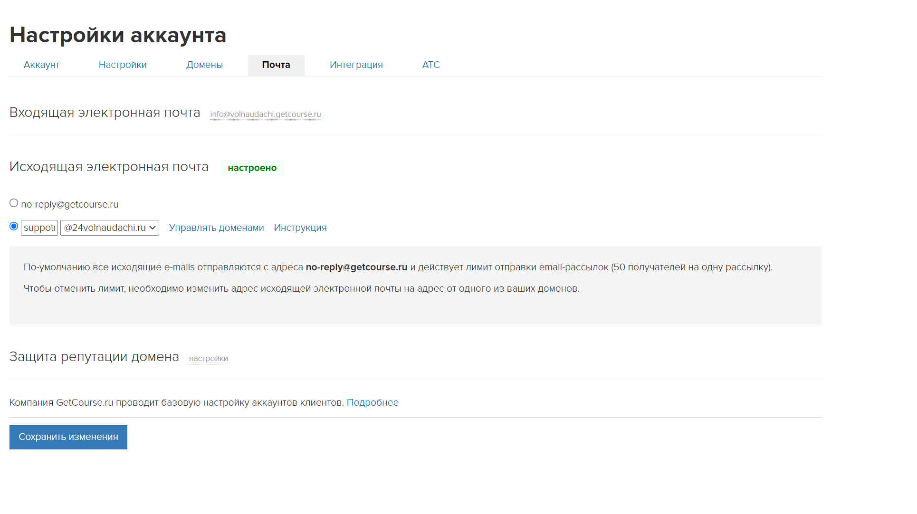Click the info@volnaudachi.getcourse.ru incoming mail link

click(265, 114)
